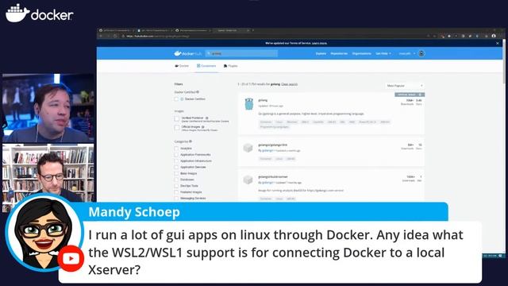Click the cube icon of golangci/build-runner result
The height and width of the screenshot is (286, 508).
248,180
